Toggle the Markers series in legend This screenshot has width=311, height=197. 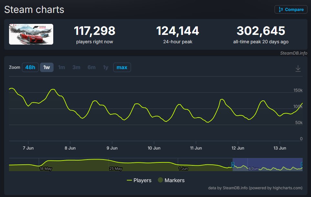pyautogui.click(x=171, y=180)
